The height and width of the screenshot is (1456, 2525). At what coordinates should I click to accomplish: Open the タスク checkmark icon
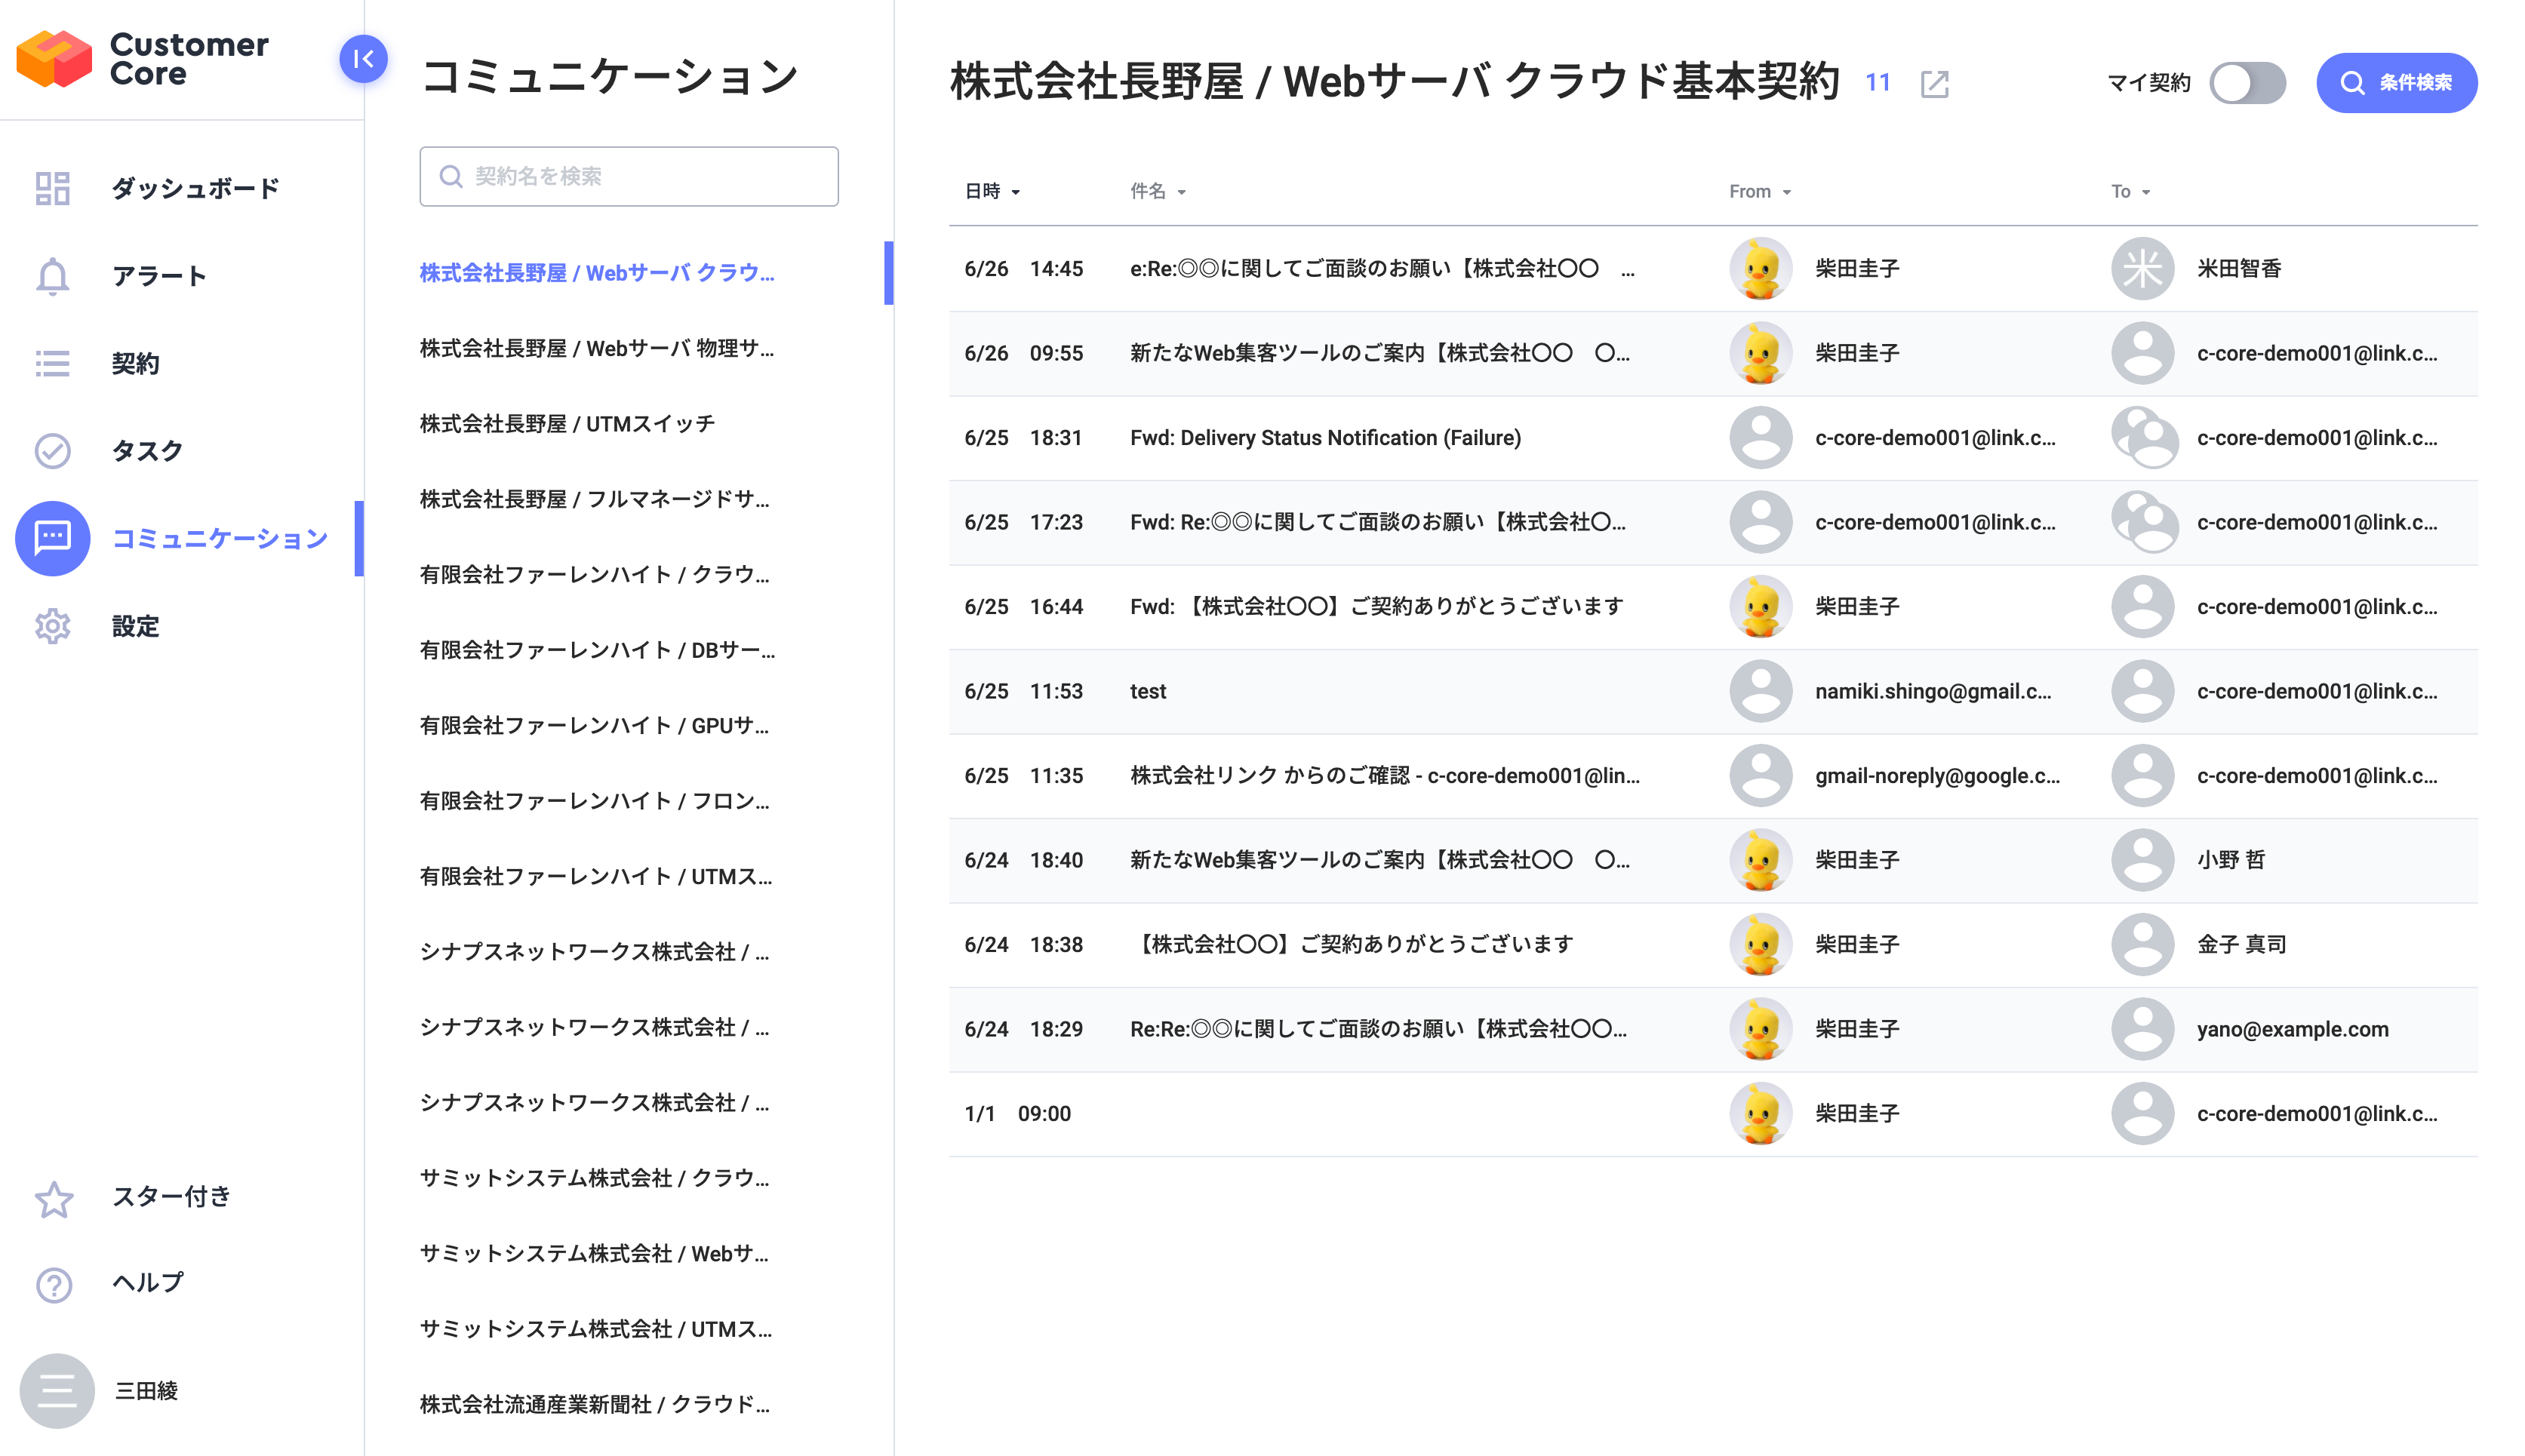pos(52,451)
